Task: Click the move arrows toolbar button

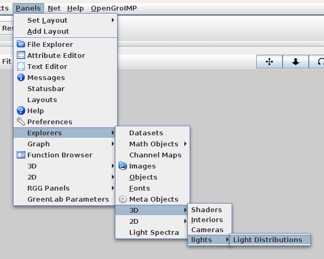Action: click(269, 62)
